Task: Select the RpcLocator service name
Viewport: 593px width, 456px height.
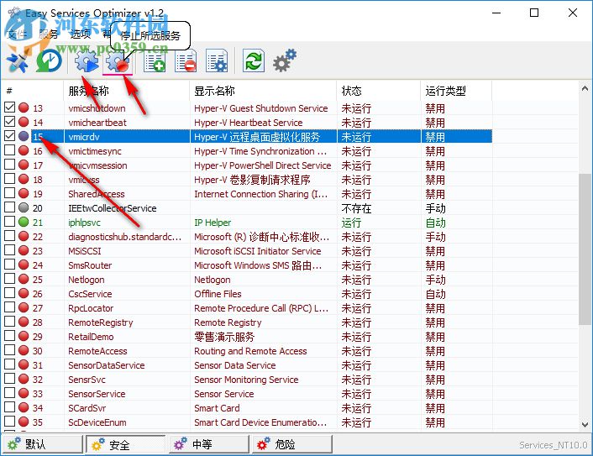Action: (91, 308)
